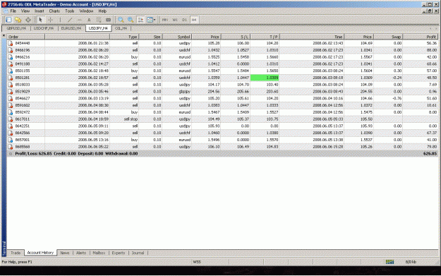Image resolution: width=441 pixels, height=276 pixels.
Task: Open the Journal terminal tab
Action: 138,253
